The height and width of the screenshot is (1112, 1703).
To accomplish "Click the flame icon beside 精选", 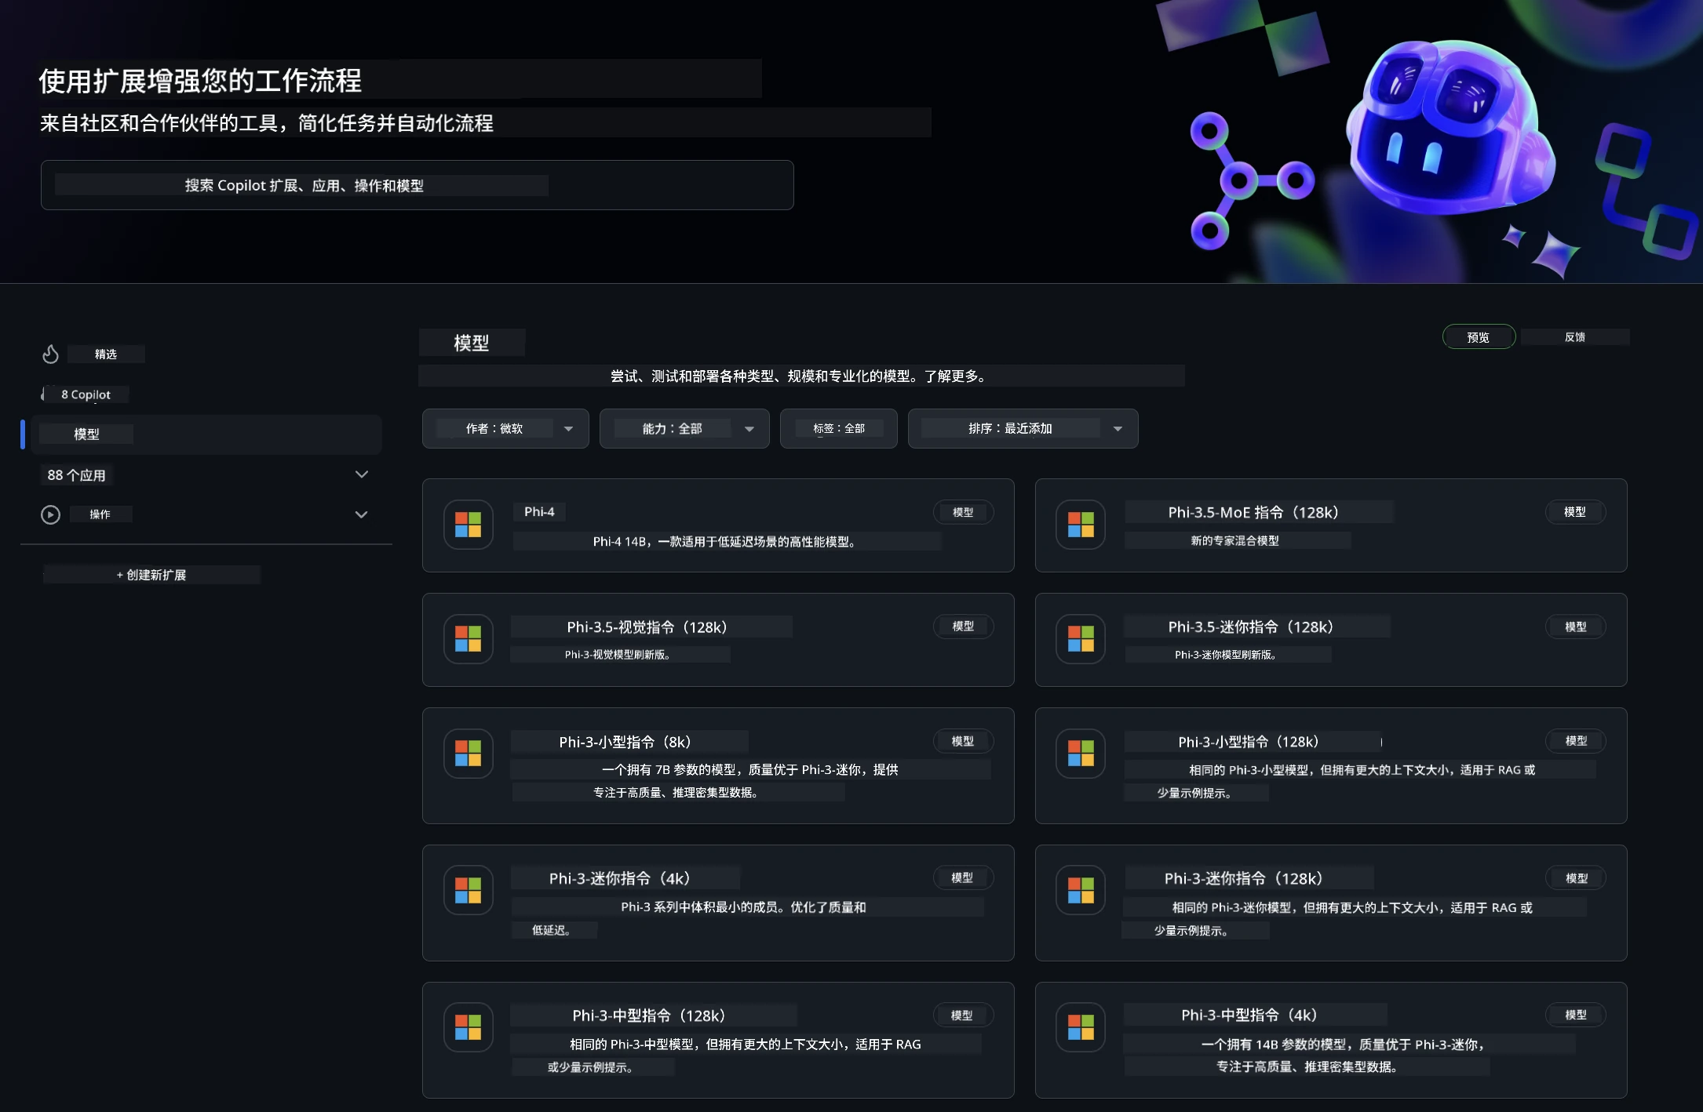I will tap(50, 354).
